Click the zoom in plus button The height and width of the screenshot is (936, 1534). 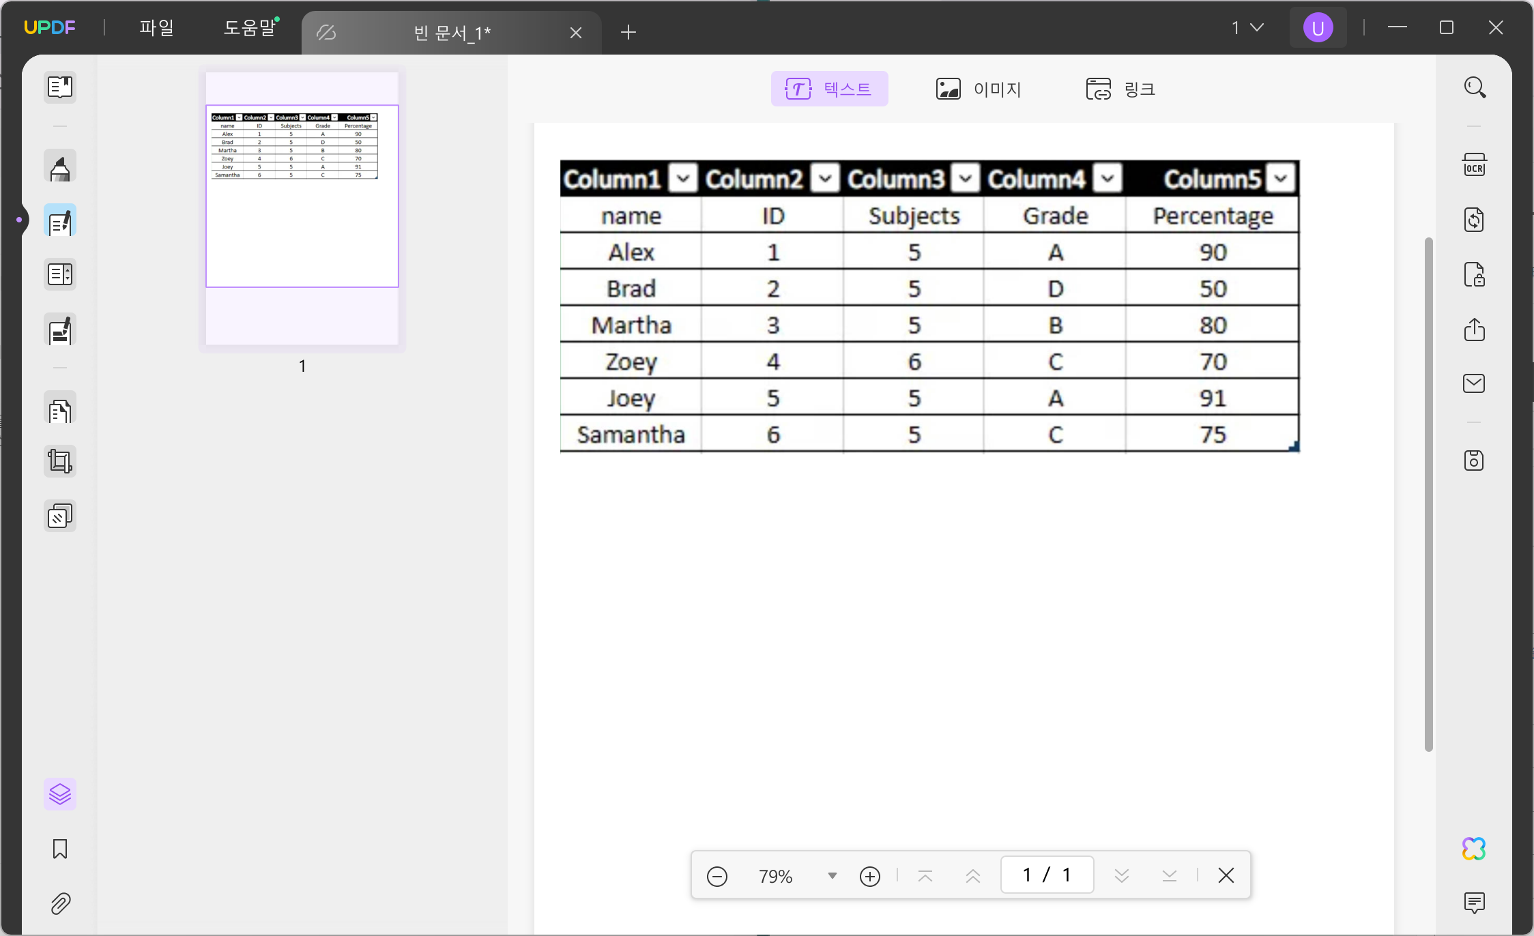pos(870,876)
